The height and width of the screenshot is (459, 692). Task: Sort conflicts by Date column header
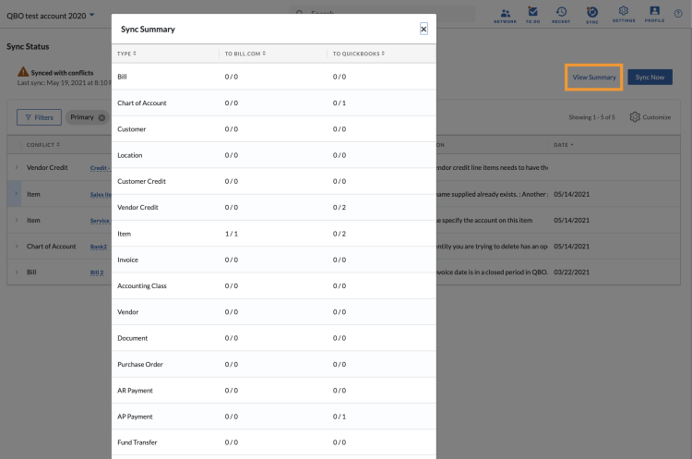[564, 145]
